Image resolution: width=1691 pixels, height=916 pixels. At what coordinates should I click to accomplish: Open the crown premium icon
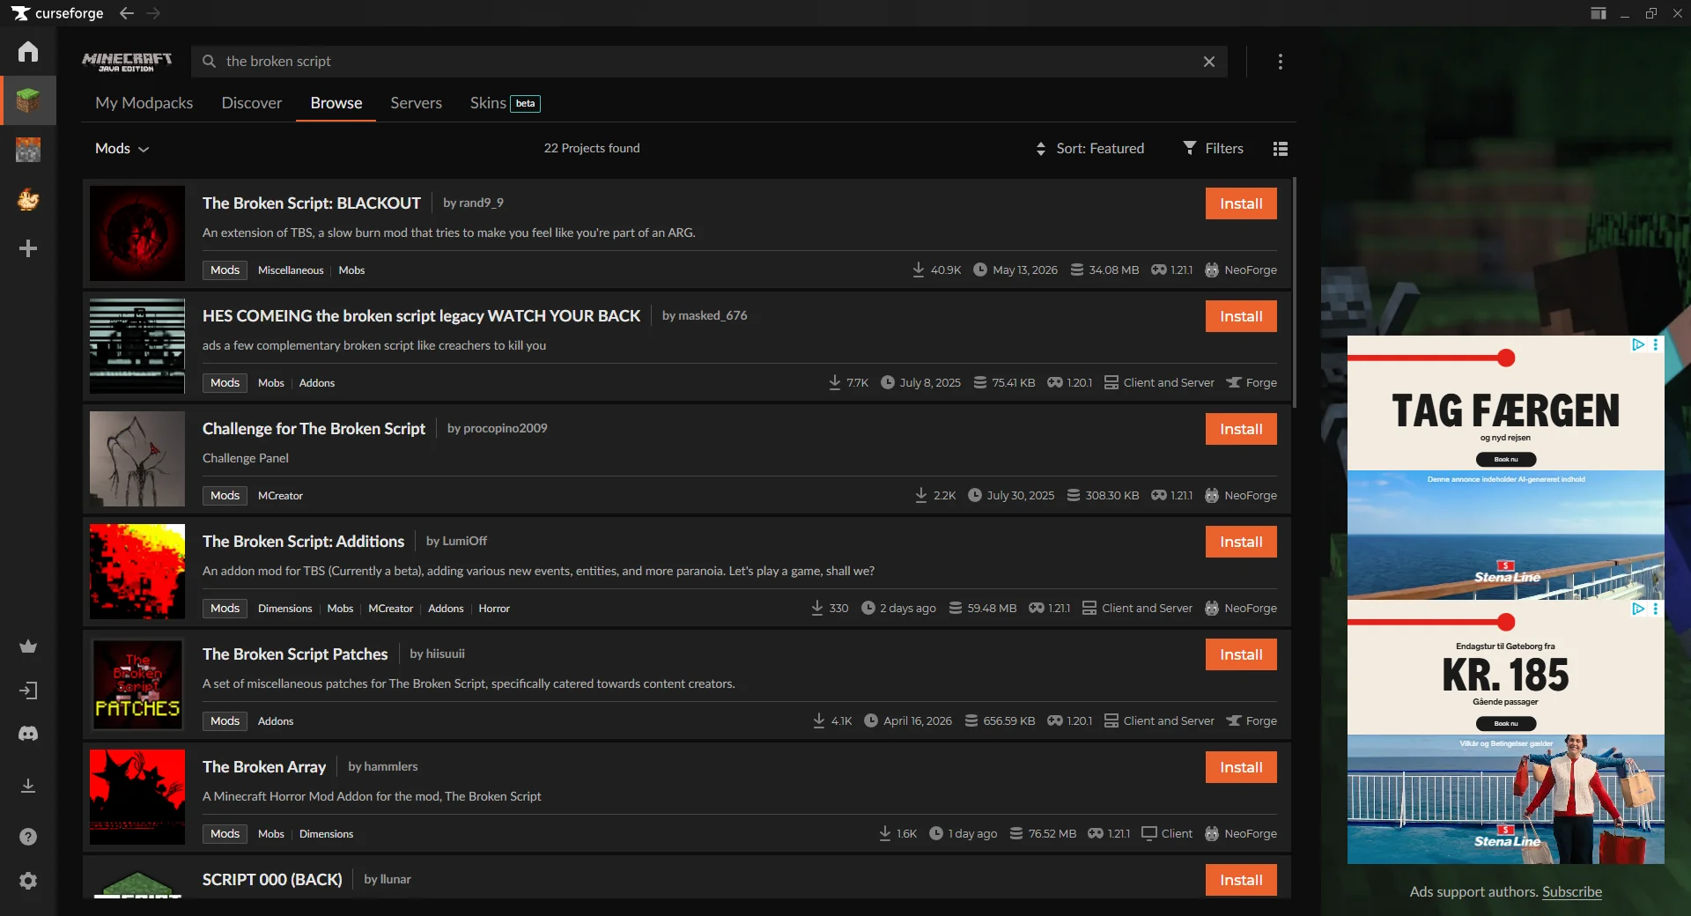click(x=28, y=646)
